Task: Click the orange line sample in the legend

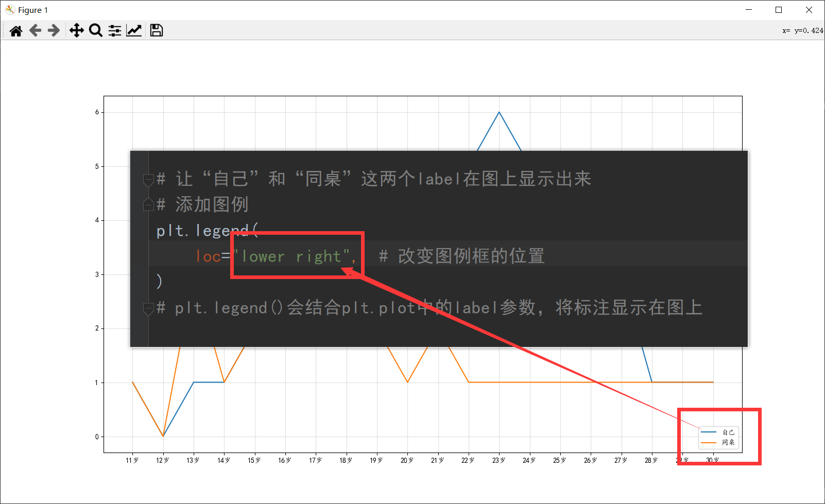Action: coord(709,442)
